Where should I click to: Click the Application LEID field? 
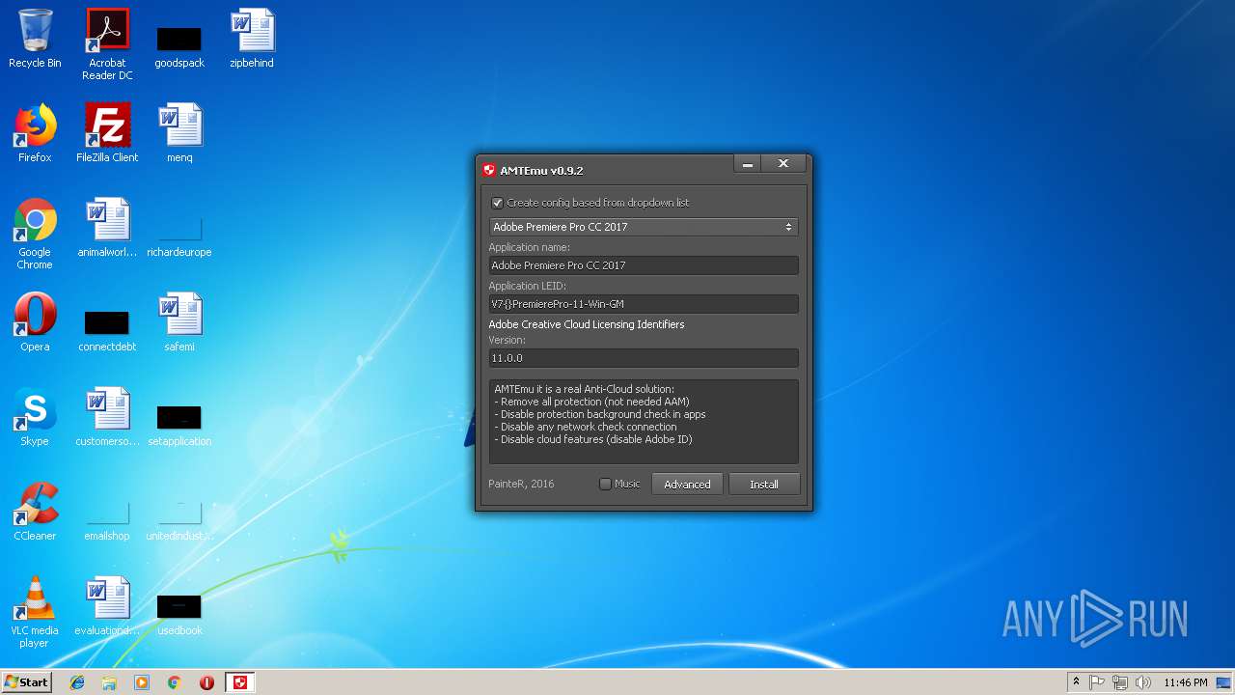[644, 304]
